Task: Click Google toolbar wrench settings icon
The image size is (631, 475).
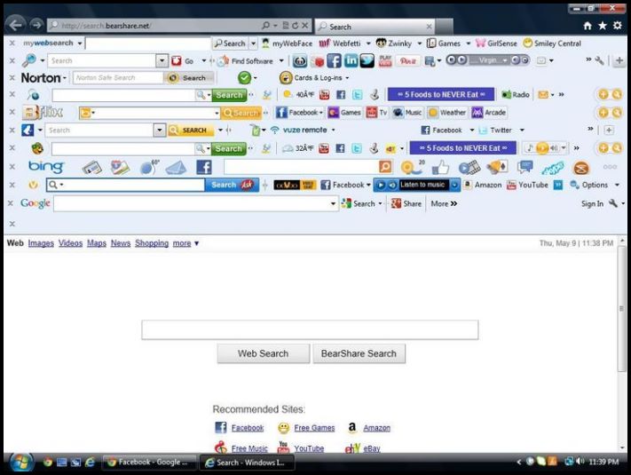Action: point(613,203)
